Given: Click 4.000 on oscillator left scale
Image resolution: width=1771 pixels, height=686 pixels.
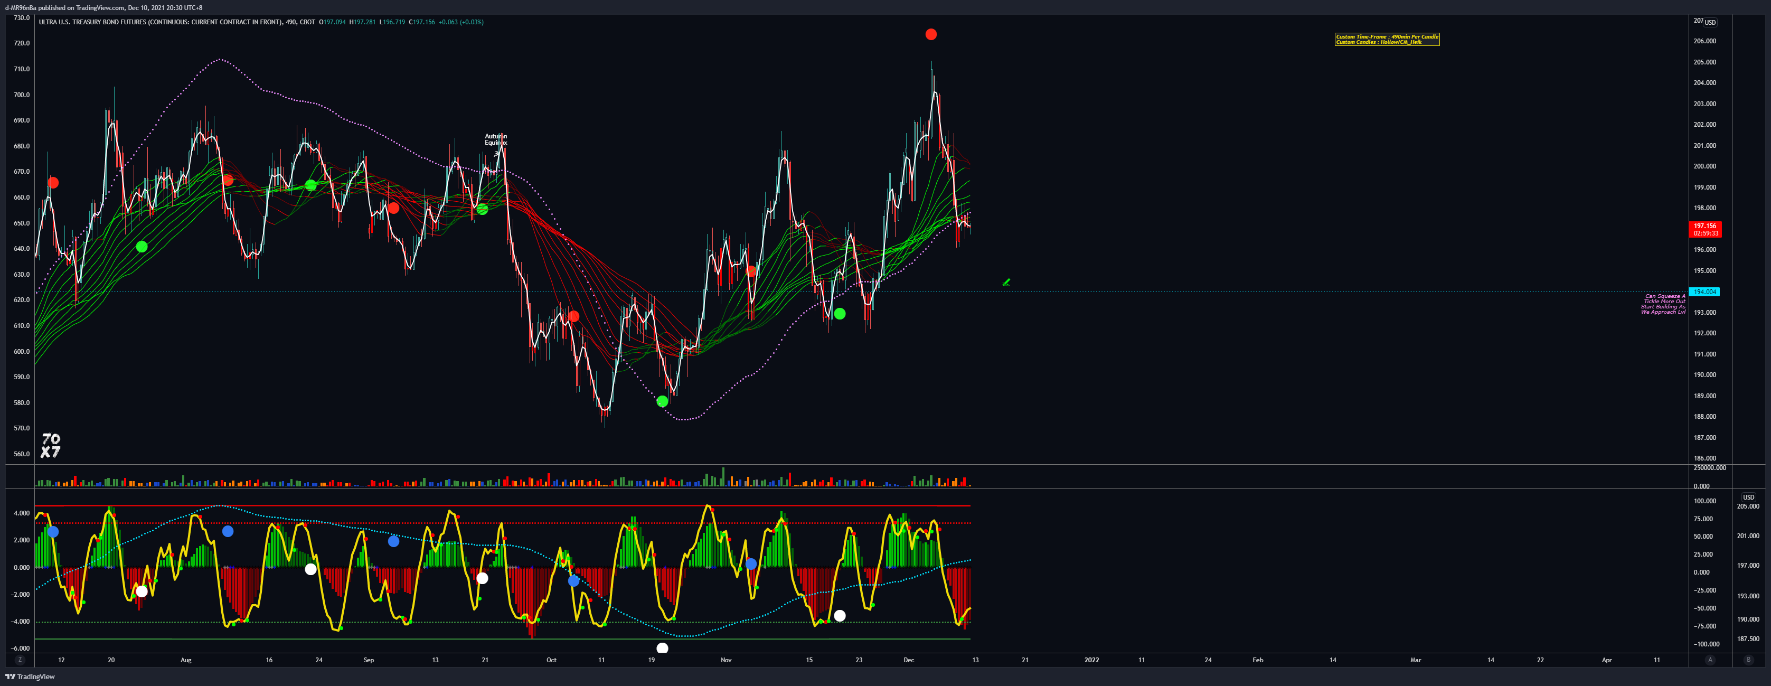Looking at the screenshot, I should pos(22,513).
